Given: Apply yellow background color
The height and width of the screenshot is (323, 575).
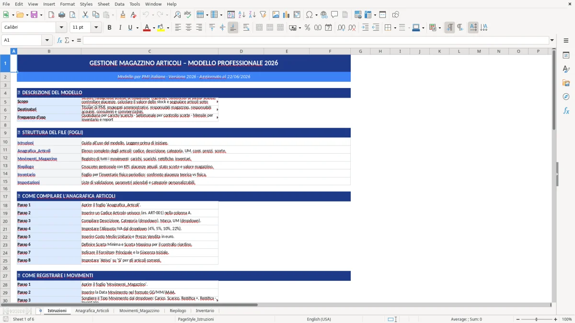Looking at the screenshot, I should click(161, 28).
